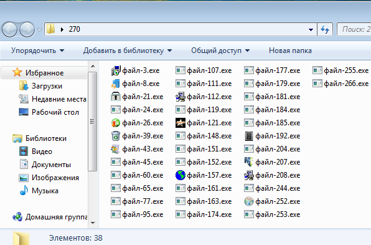Go forward with the Forward arrow button

pos(27,29)
